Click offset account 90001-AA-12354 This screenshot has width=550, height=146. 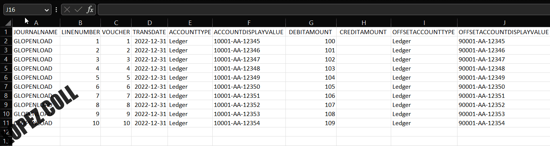[x=504, y=123]
